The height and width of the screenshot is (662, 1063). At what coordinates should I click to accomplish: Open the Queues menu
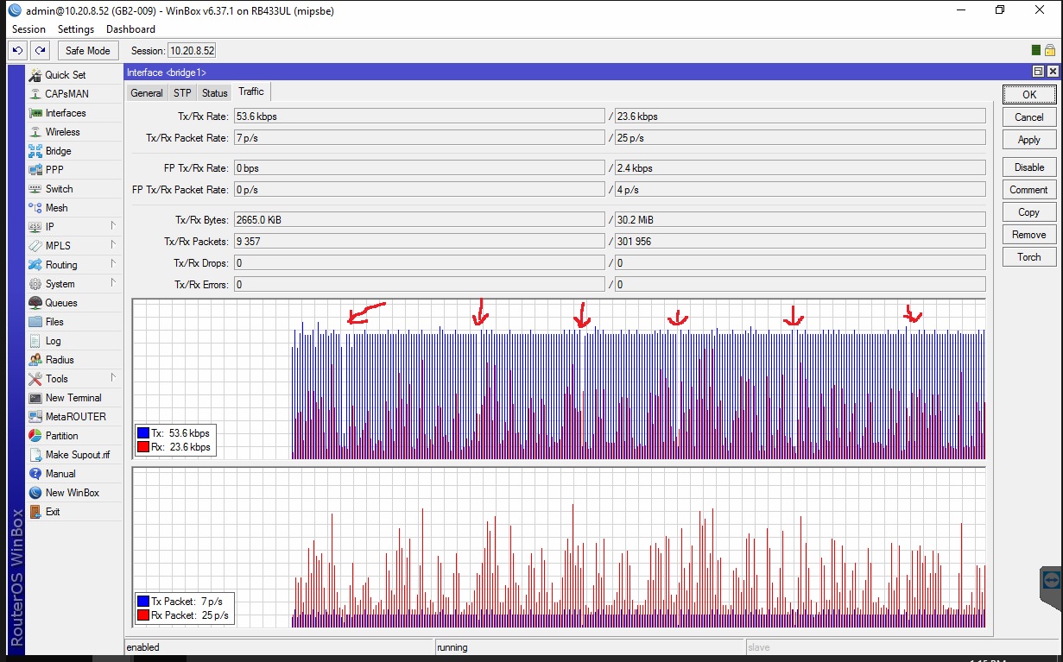[x=61, y=303]
